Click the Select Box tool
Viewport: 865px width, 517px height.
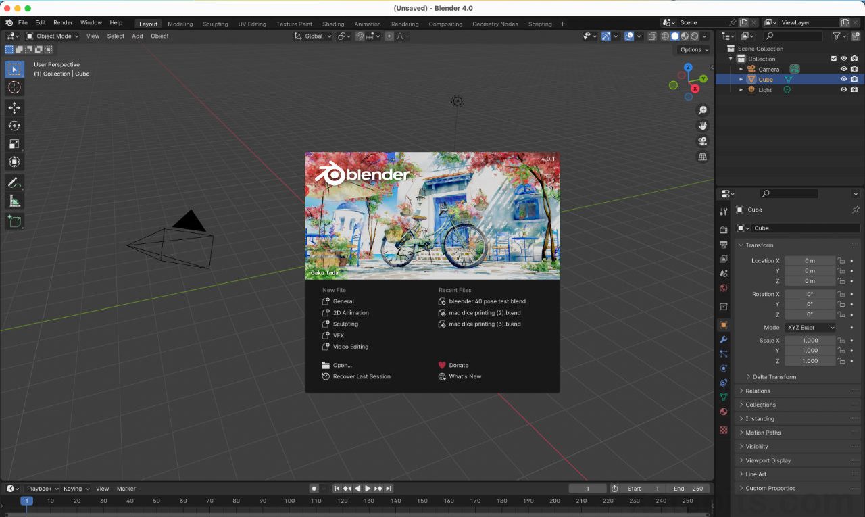point(14,69)
